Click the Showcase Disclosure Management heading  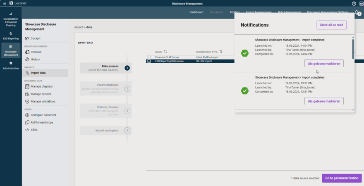[41, 27]
